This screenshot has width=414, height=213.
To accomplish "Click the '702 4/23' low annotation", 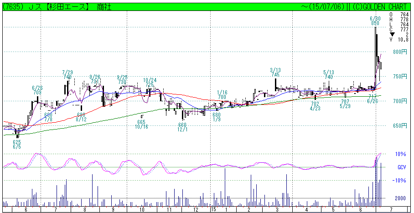I will point(316,106).
